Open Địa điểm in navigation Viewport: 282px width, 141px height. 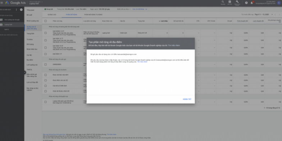click(29, 60)
